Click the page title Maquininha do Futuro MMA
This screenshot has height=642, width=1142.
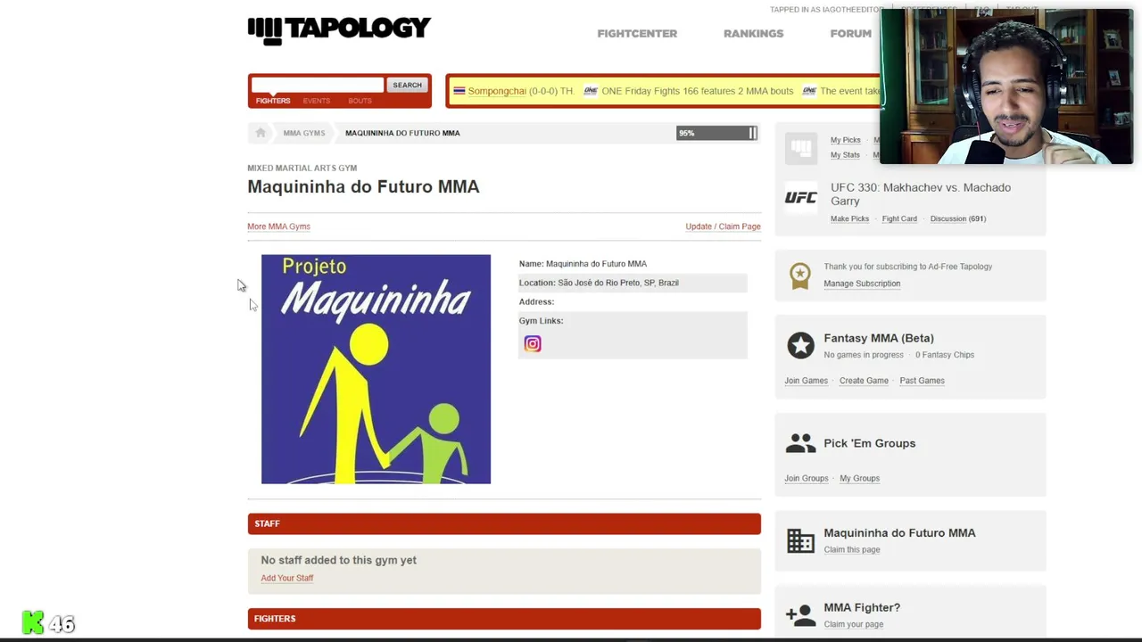[x=363, y=186]
